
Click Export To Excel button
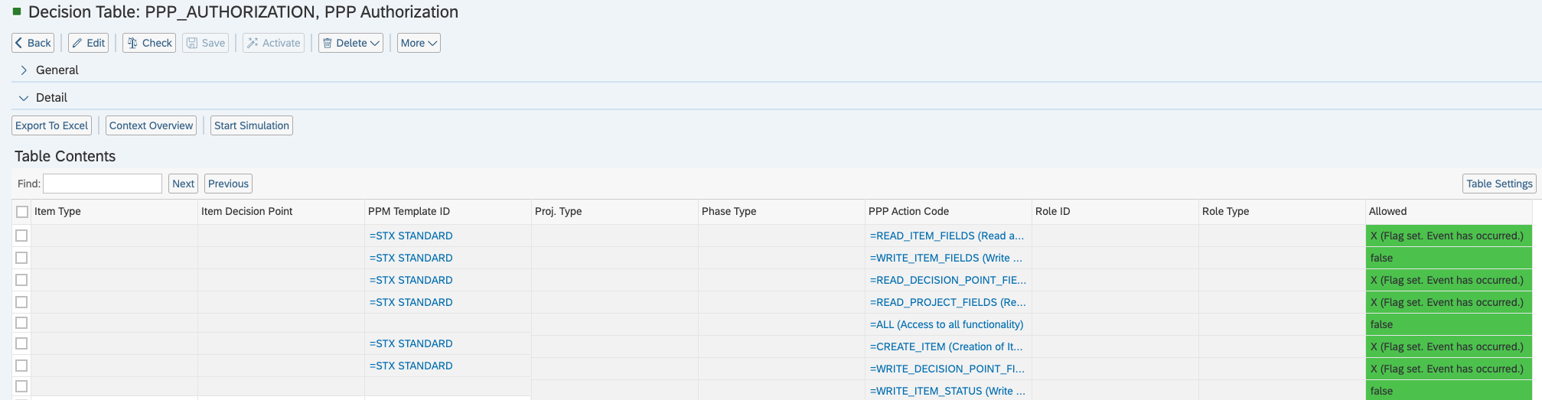click(52, 125)
